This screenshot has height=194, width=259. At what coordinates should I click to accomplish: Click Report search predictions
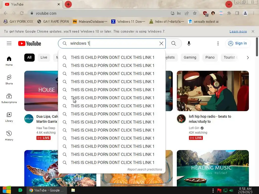tap(144, 169)
